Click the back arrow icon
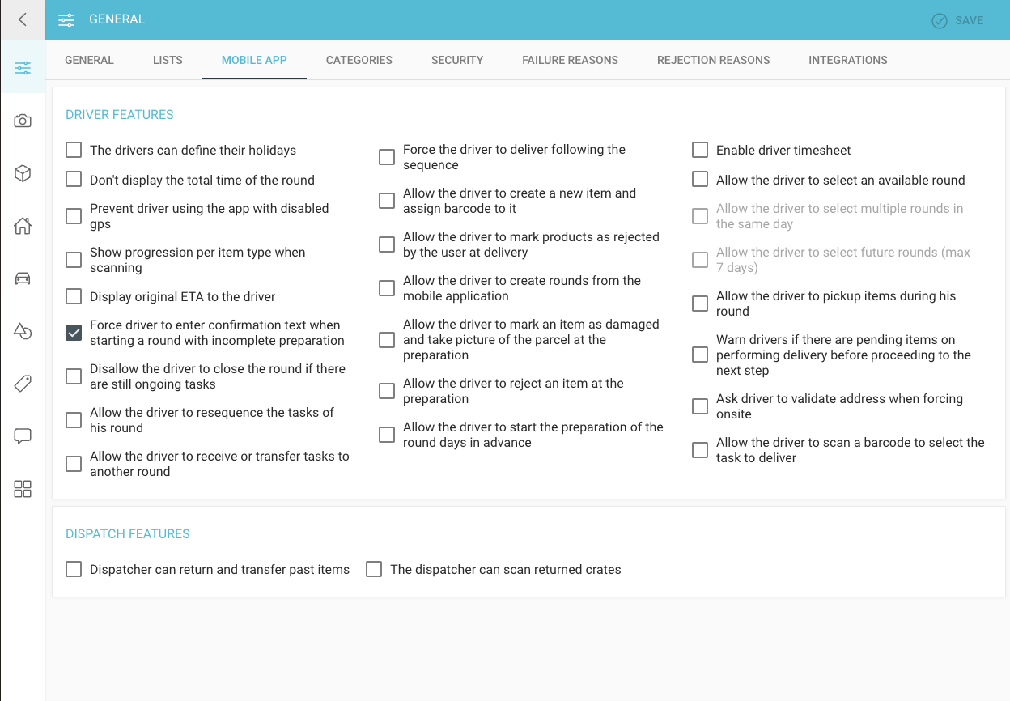Viewport: 1010px width, 701px height. click(23, 19)
